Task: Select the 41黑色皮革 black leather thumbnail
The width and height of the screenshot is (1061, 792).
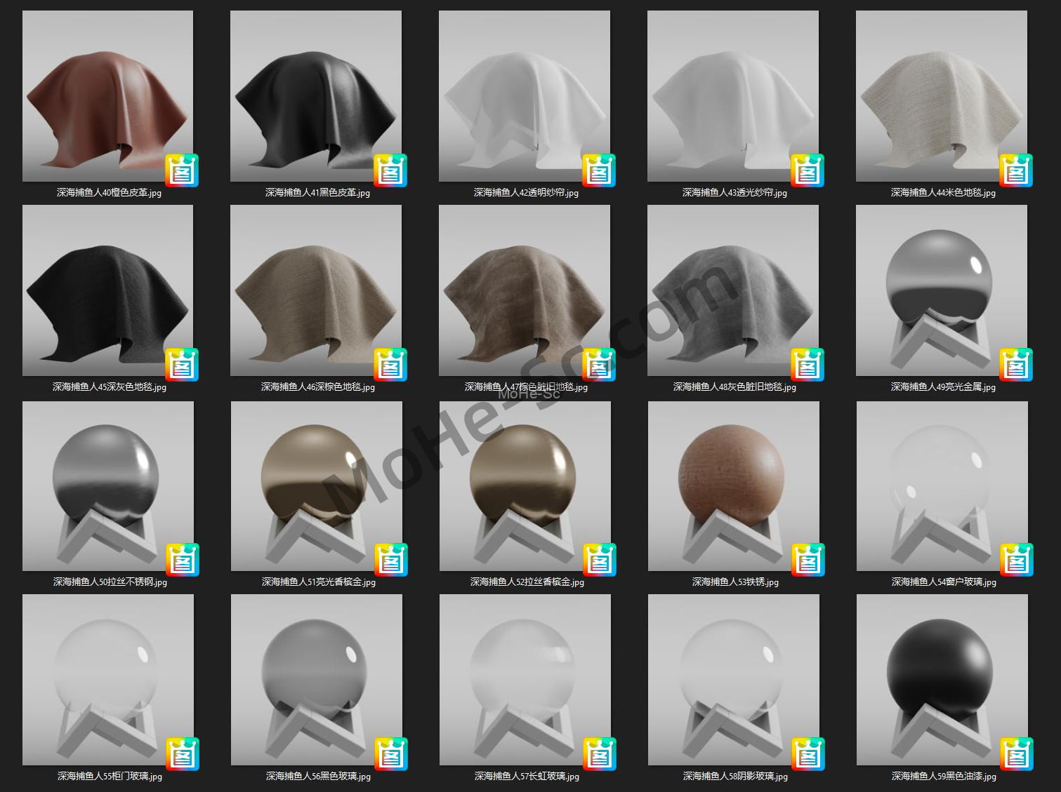Action: [316, 96]
